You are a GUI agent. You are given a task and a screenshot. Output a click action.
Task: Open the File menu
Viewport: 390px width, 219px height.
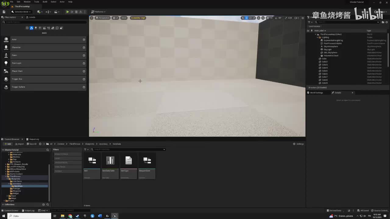click(x=12, y=2)
